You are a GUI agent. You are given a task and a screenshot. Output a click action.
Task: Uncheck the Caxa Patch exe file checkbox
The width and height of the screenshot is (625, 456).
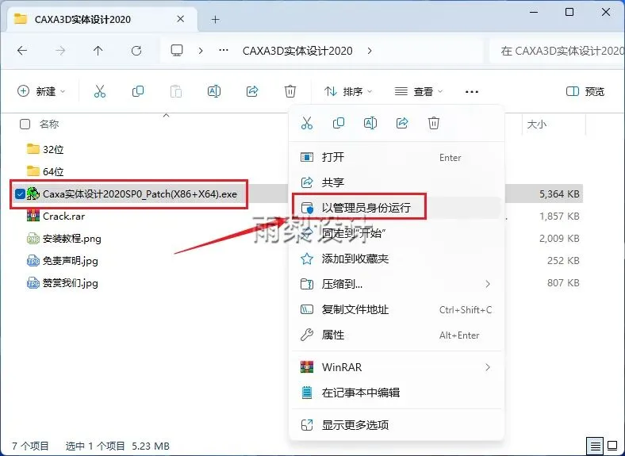click(x=20, y=194)
